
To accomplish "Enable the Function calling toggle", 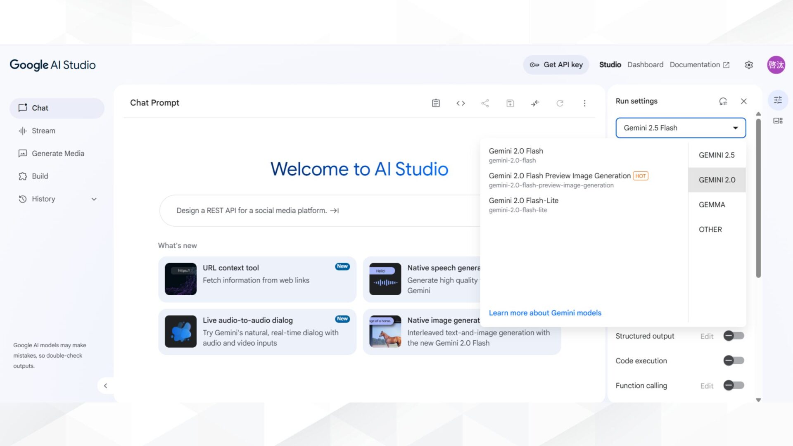I will [x=734, y=385].
